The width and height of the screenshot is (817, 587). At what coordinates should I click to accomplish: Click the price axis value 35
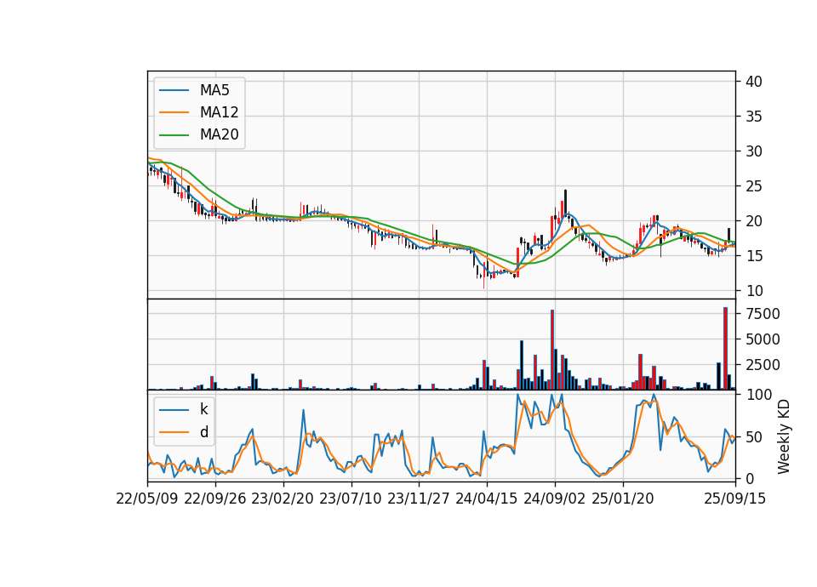pyautogui.click(x=754, y=117)
